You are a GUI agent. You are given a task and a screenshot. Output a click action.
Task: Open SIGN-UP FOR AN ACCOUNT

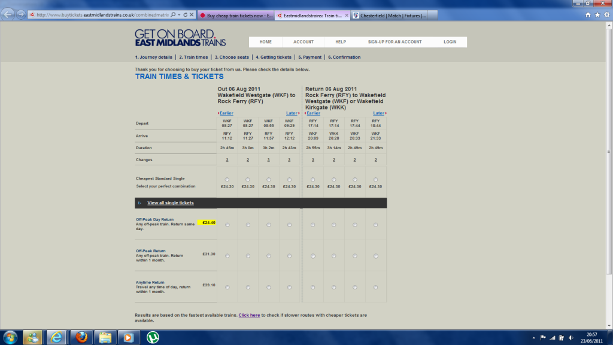click(x=394, y=42)
